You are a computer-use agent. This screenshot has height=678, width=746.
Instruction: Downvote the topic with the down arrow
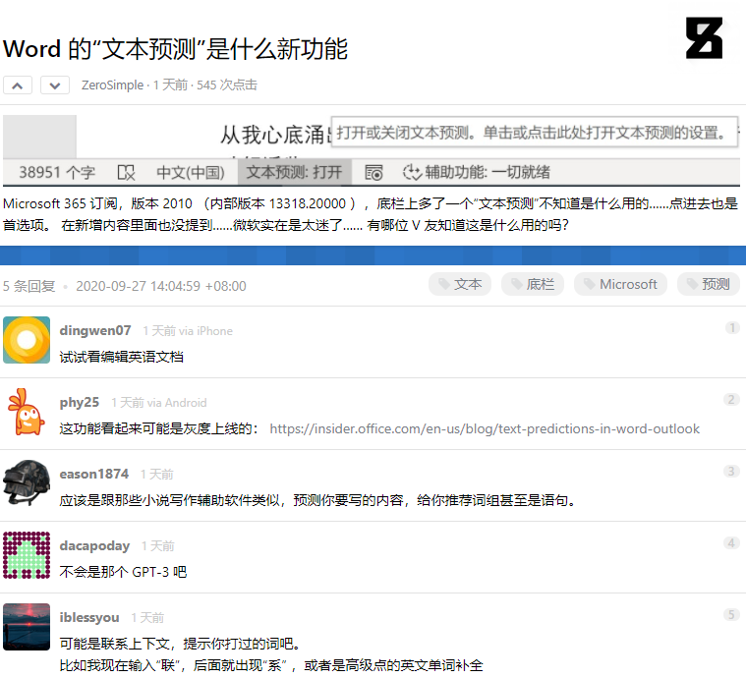55,85
